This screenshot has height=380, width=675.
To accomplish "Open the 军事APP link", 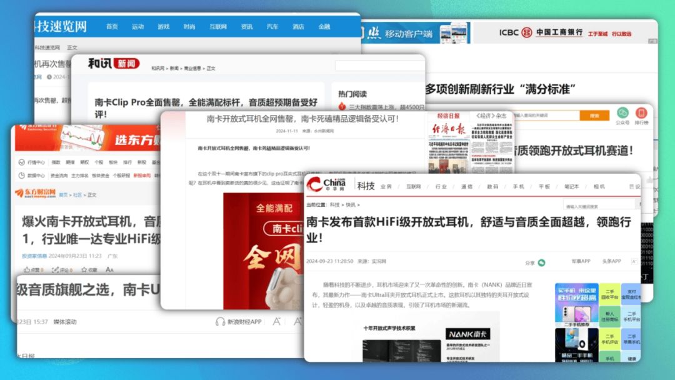I will click(581, 261).
